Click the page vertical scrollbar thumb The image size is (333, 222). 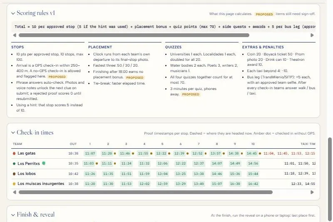(x=330, y=180)
